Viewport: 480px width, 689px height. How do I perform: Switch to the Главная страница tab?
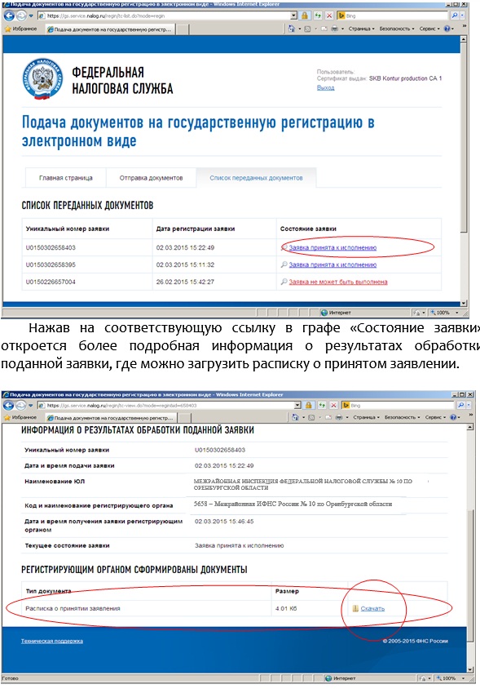(x=65, y=178)
